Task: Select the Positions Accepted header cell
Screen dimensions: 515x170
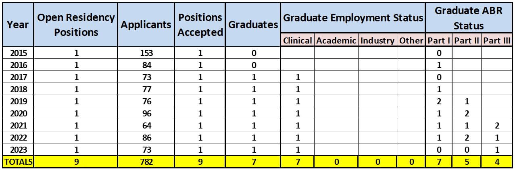Action: pyautogui.click(x=200, y=25)
